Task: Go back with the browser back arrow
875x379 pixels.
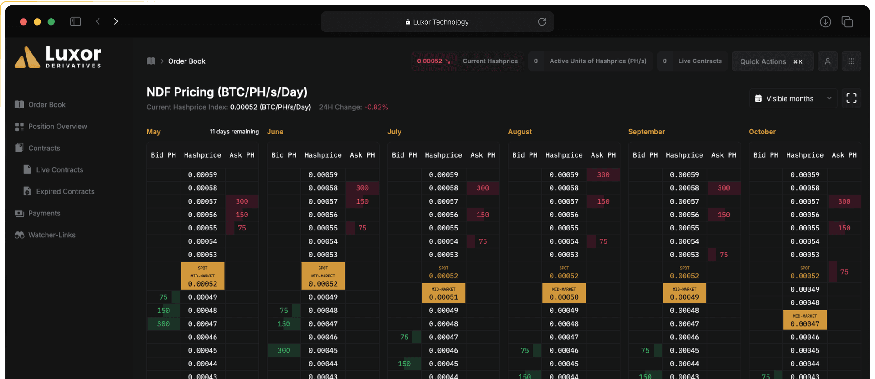Action: pos(98,21)
